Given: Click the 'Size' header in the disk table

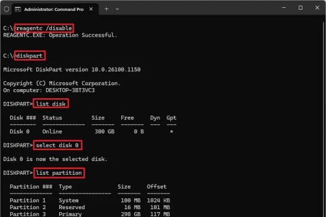Looking at the screenshot, I should click(98, 118).
